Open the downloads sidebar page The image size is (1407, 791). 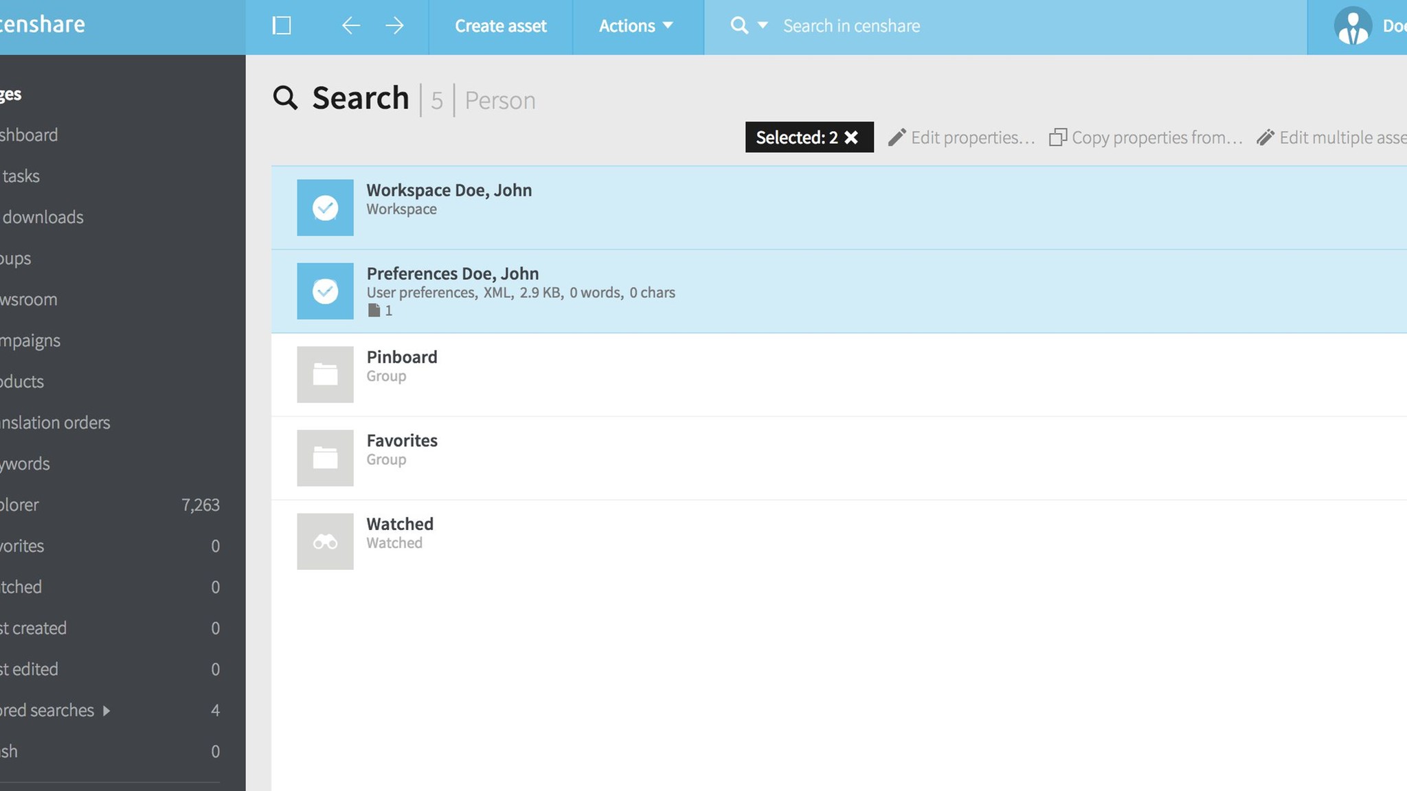pos(43,218)
